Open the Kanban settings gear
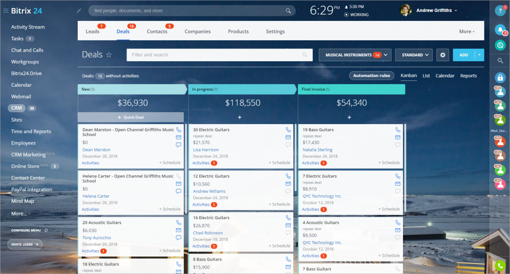Image resolution: width=510 pixels, height=274 pixels. [443, 55]
